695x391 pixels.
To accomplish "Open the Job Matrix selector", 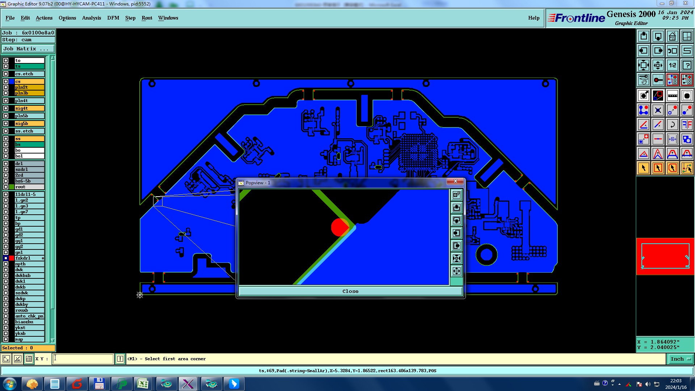I will (28, 49).
